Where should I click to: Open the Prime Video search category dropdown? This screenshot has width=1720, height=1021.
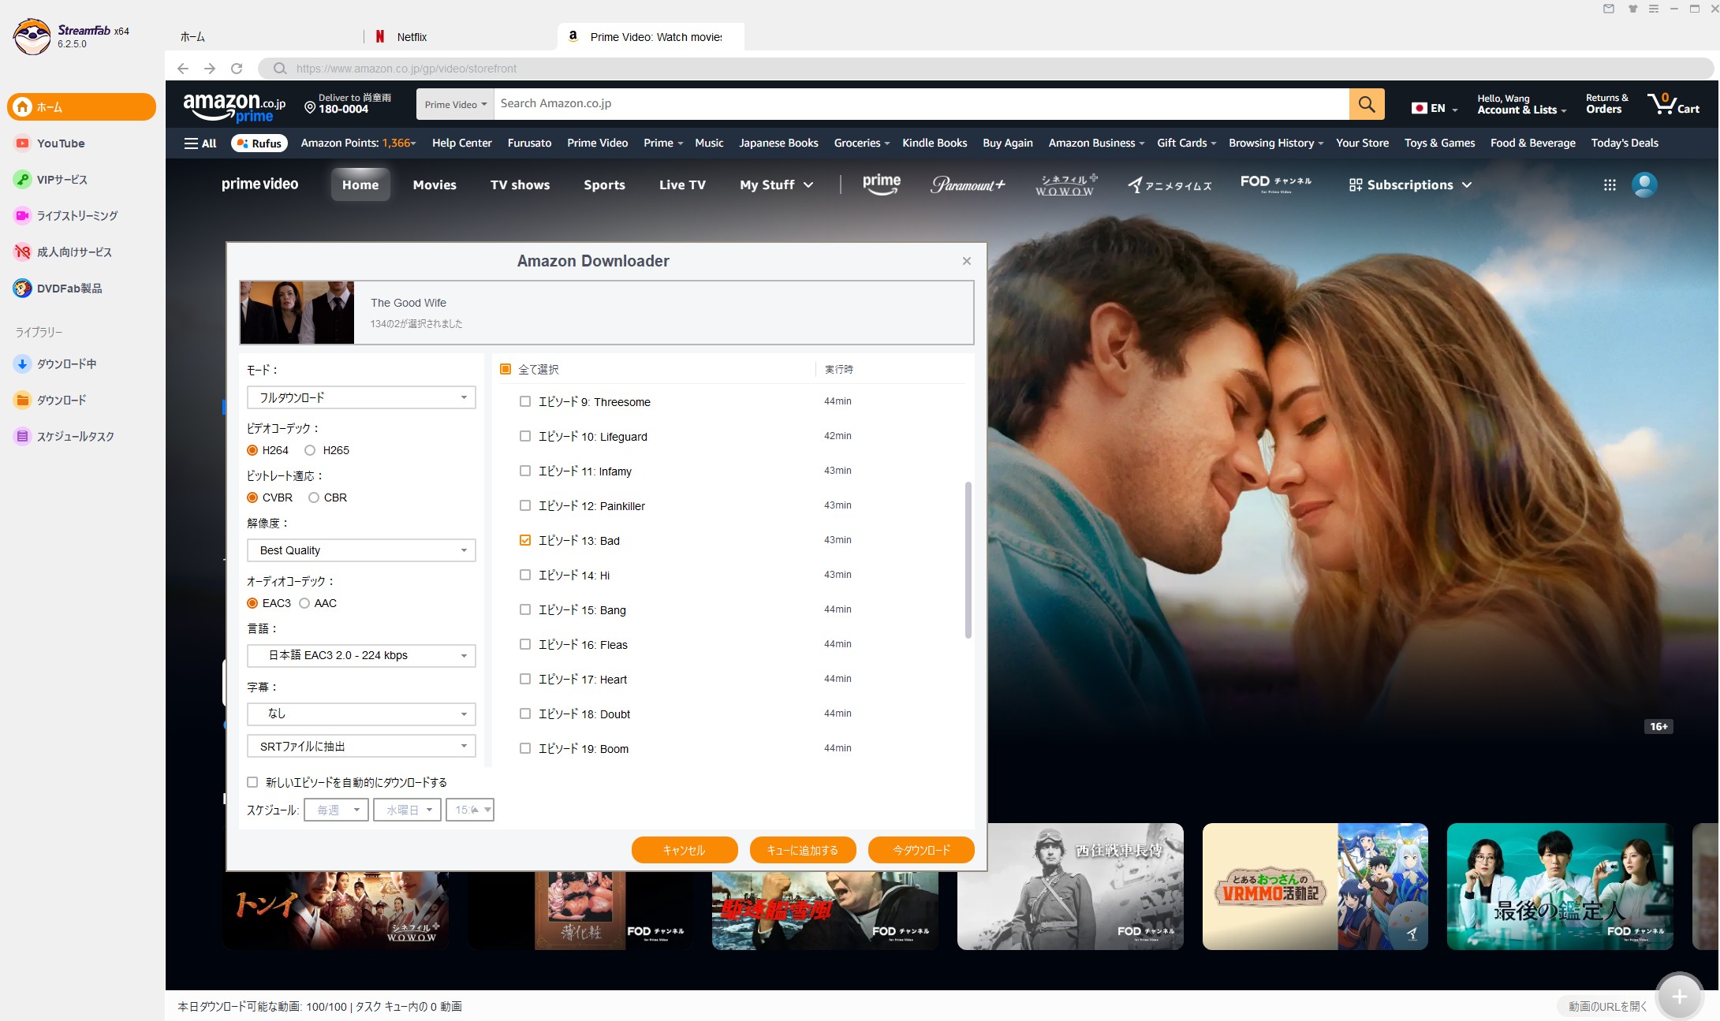pos(456,104)
